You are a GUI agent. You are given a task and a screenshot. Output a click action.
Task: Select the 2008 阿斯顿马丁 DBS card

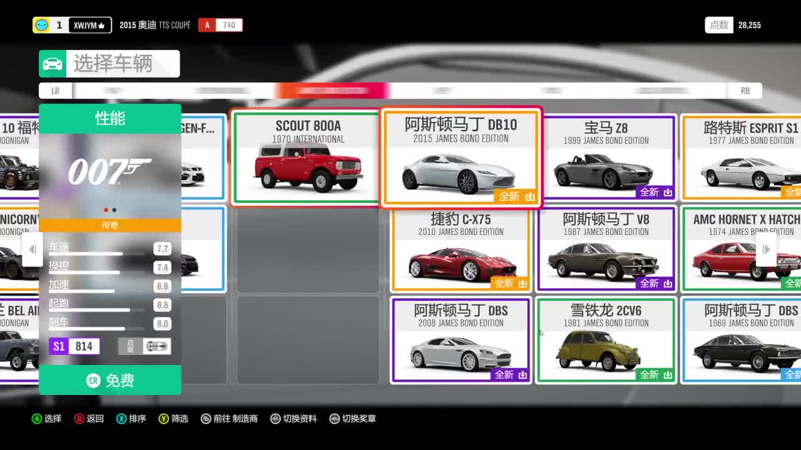[x=461, y=341]
